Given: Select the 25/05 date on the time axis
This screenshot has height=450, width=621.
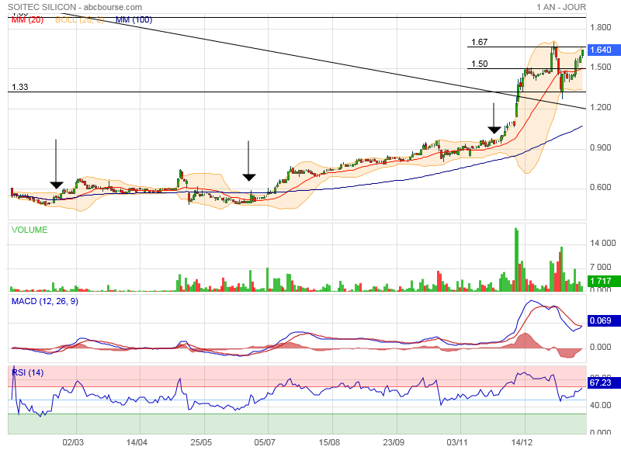Looking at the screenshot, I should click(201, 442).
